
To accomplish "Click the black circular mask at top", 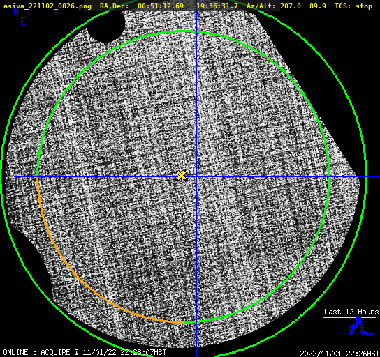I will click(105, 25).
